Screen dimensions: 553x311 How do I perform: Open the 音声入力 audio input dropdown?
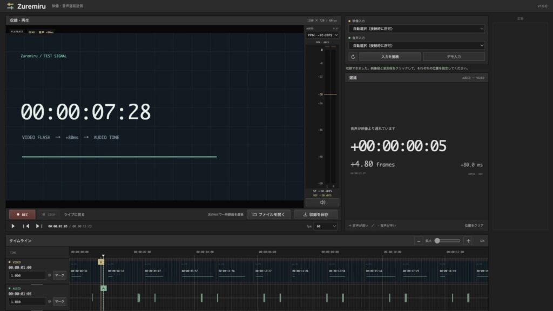click(x=416, y=45)
